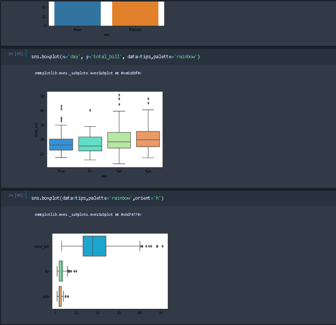Click the 'Male' axis label

pos(77,30)
